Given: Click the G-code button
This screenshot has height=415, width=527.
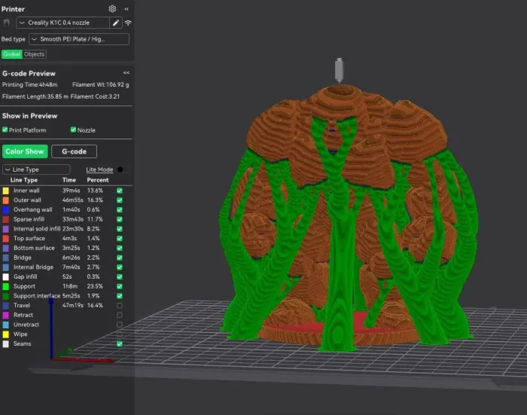Looking at the screenshot, I should [x=75, y=151].
